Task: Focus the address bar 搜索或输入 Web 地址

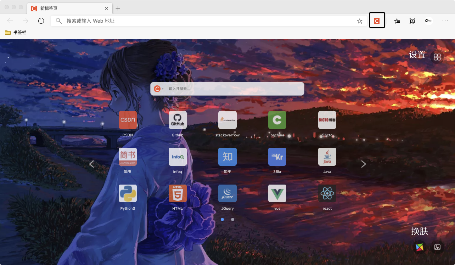Action: click(209, 21)
